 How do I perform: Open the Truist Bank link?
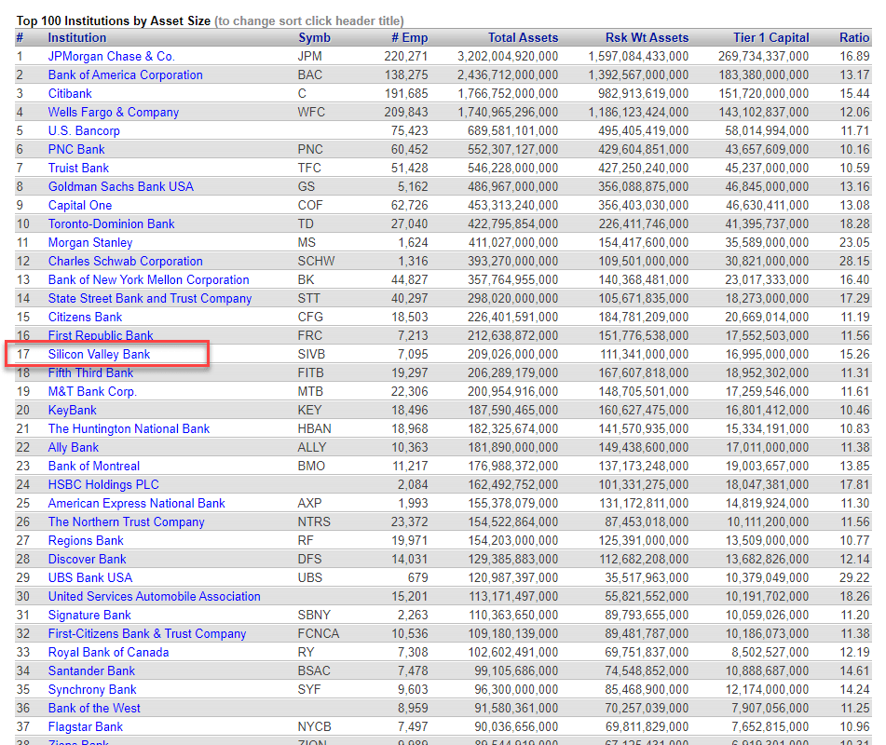[x=78, y=169]
